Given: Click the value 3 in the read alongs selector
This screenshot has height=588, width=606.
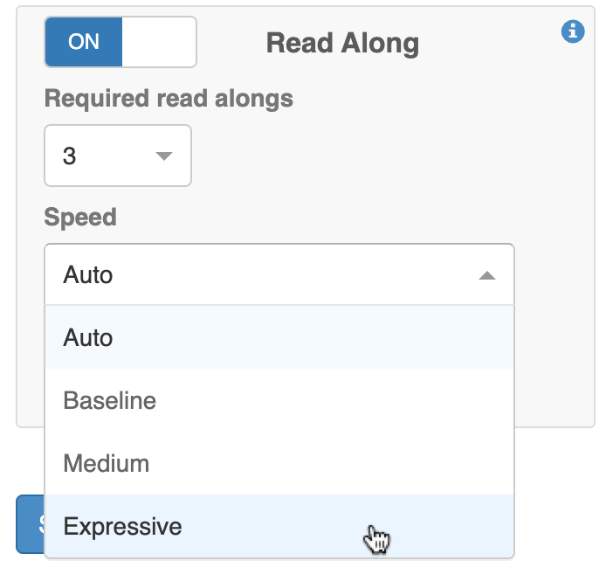Looking at the screenshot, I should [70, 156].
